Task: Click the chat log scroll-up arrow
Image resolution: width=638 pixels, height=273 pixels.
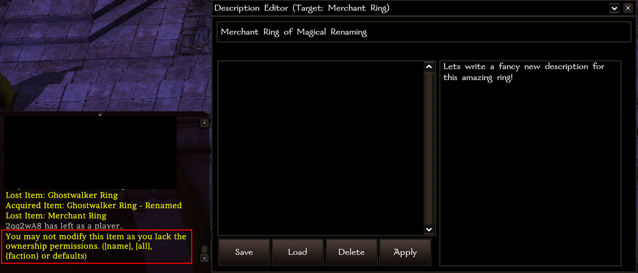Action: click(x=204, y=123)
